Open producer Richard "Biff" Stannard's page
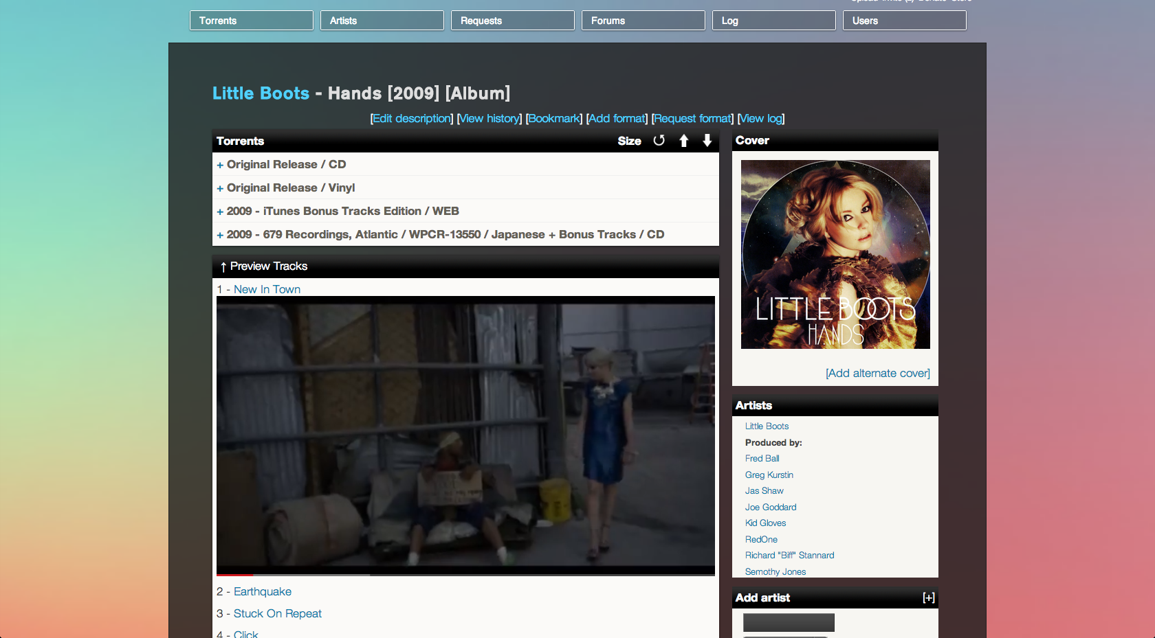Image resolution: width=1155 pixels, height=638 pixels. pos(790,556)
